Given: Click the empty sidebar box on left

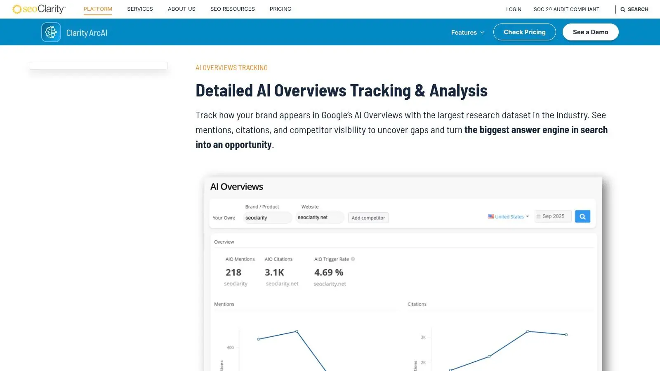Looking at the screenshot, I should [98, 66].
